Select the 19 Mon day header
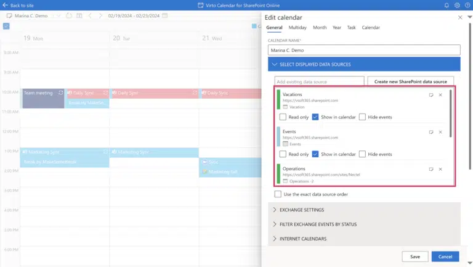 click(33, 38)
